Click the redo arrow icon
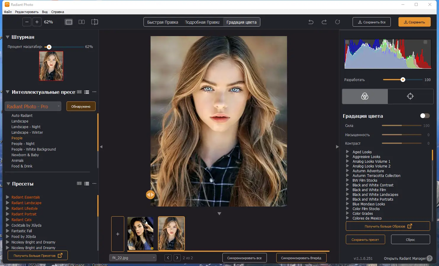The image size is (439, 266). (x=324, y=22)
